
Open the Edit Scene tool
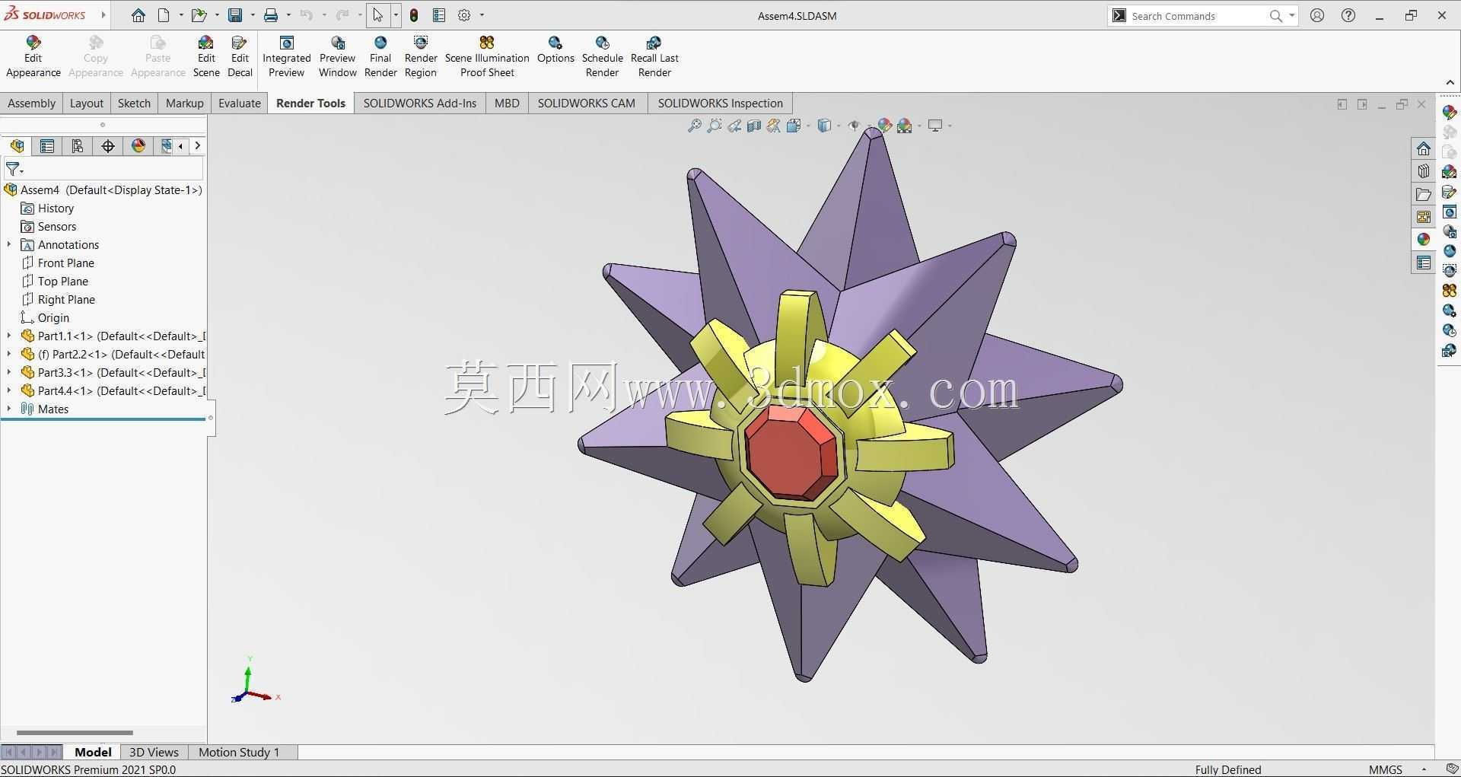tap(205, 56)
